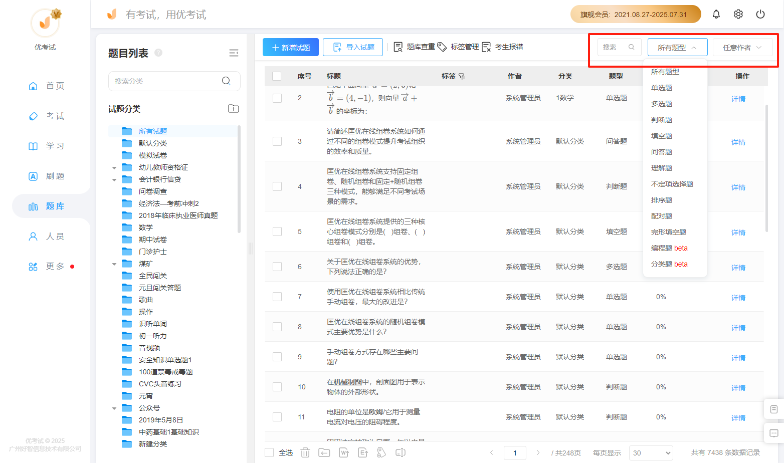The height and width of the screenshot is (463, 784).
Task: Open 题库查重
Action: point(414,47)
